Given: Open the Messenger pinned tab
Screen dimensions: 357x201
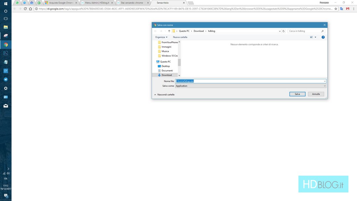Looking at the screenshot, I should [25, 3].
